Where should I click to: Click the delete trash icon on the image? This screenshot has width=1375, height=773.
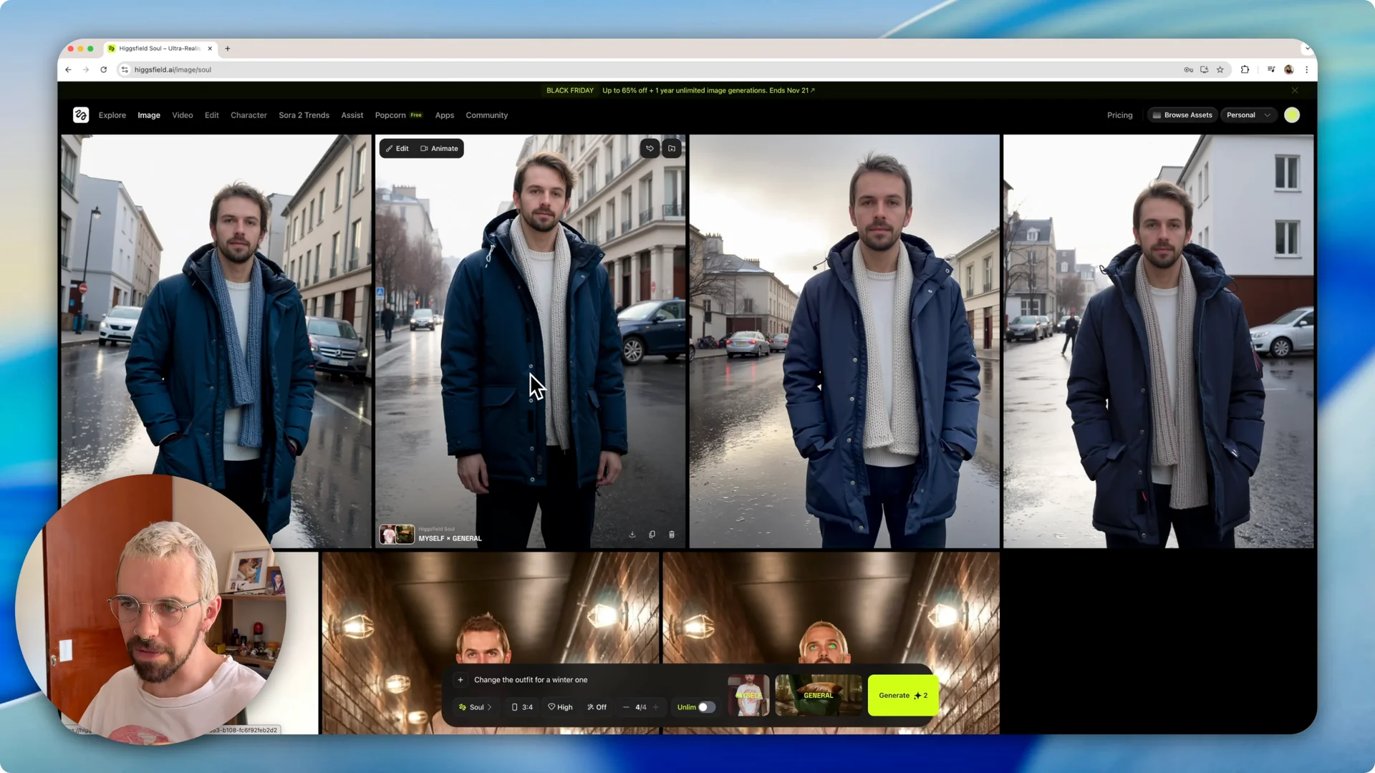tap(671, 534)
